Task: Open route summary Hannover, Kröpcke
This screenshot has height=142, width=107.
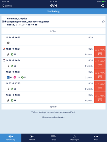Action: tap(53, 22)
